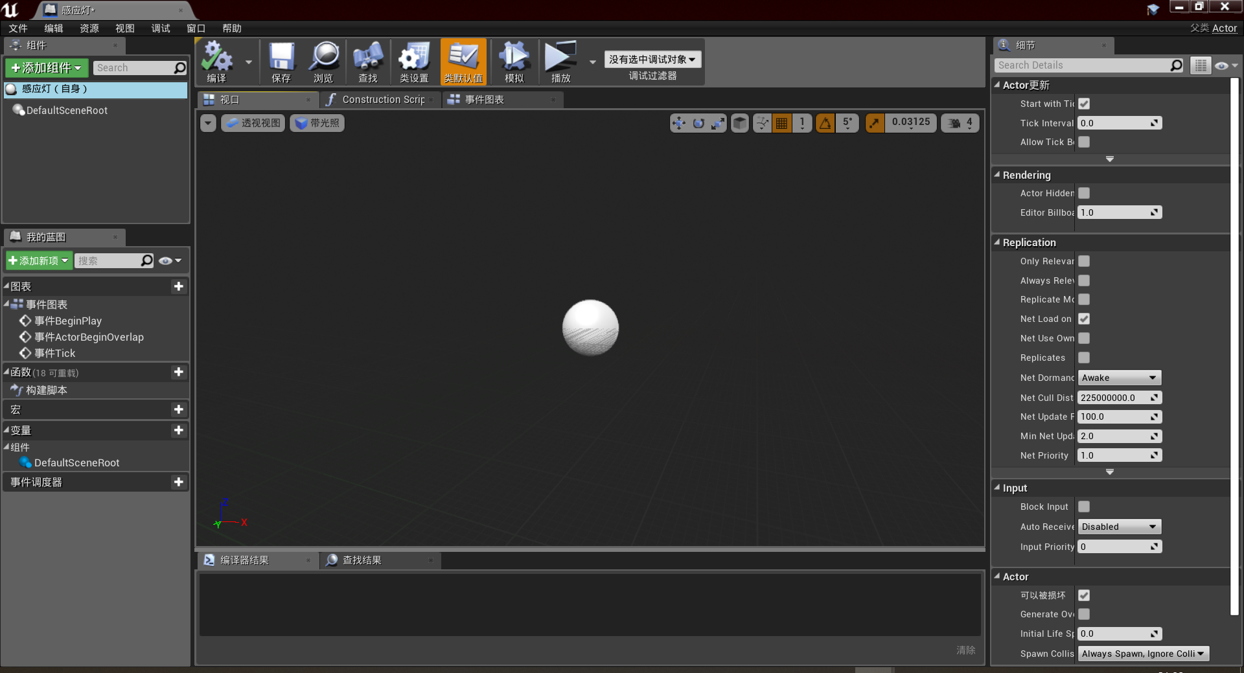Toggle Net Load on Client checkbox
Screen dimensions: 1244x673
[x=1084, y=319]
